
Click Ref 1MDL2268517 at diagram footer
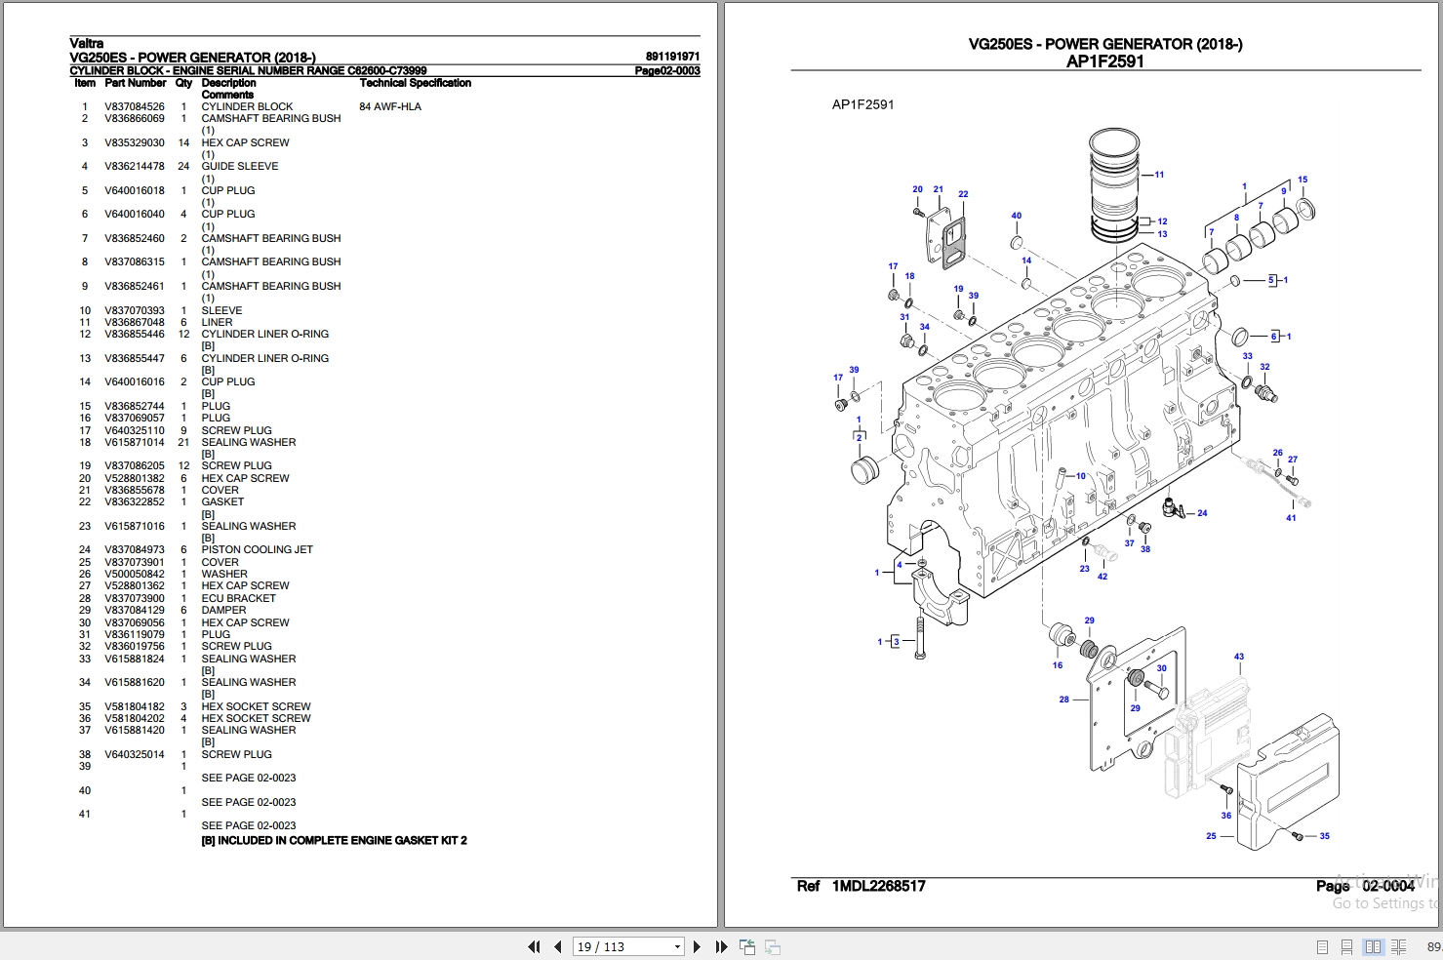pos(862,886)
